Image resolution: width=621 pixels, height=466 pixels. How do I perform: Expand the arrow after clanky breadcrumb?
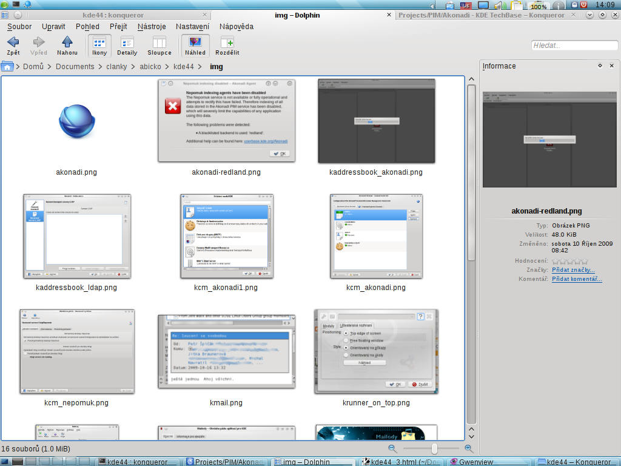coord(133,67)
